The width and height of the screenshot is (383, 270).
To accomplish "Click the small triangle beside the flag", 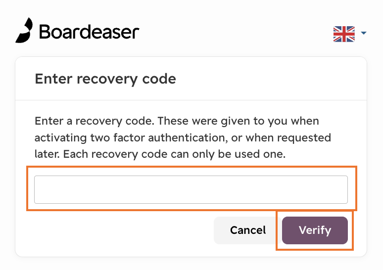I will [364, 33].
